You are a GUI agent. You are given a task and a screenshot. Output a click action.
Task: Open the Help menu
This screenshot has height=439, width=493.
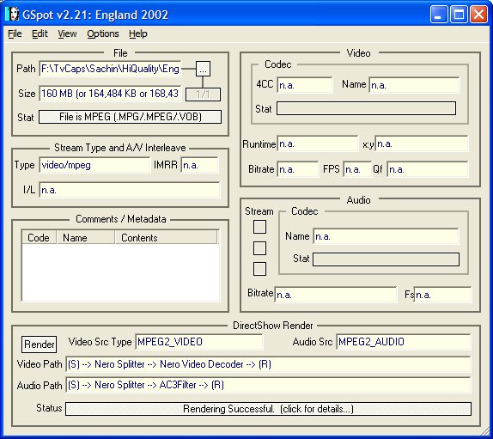(137, 34)
